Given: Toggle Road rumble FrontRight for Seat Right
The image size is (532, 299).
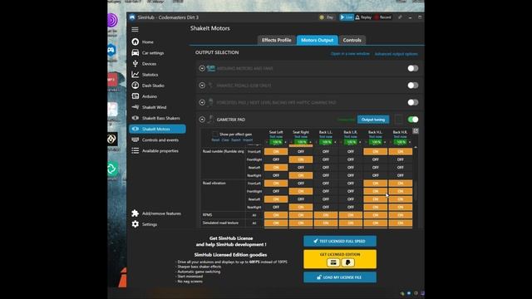Looking at the screenshot, I should (x=301, y=159).
